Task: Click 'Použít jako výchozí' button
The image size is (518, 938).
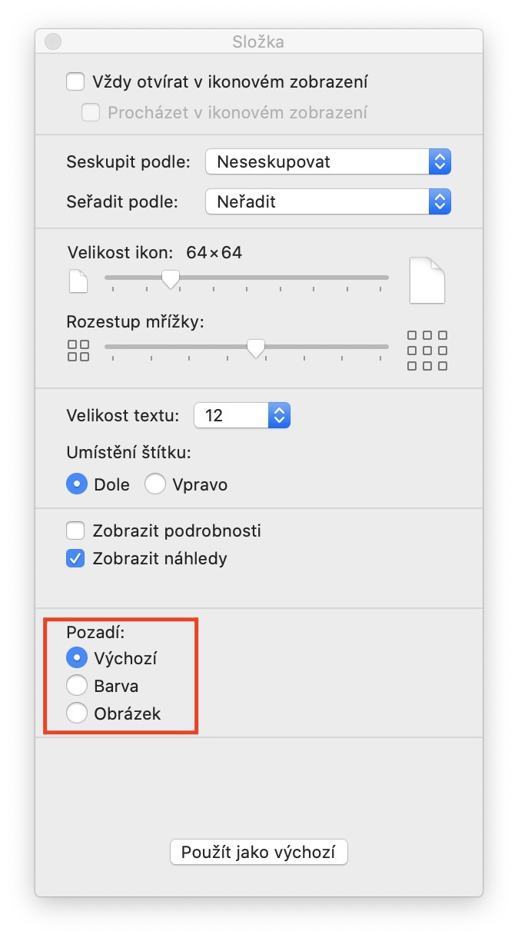Action: [259, 853]
